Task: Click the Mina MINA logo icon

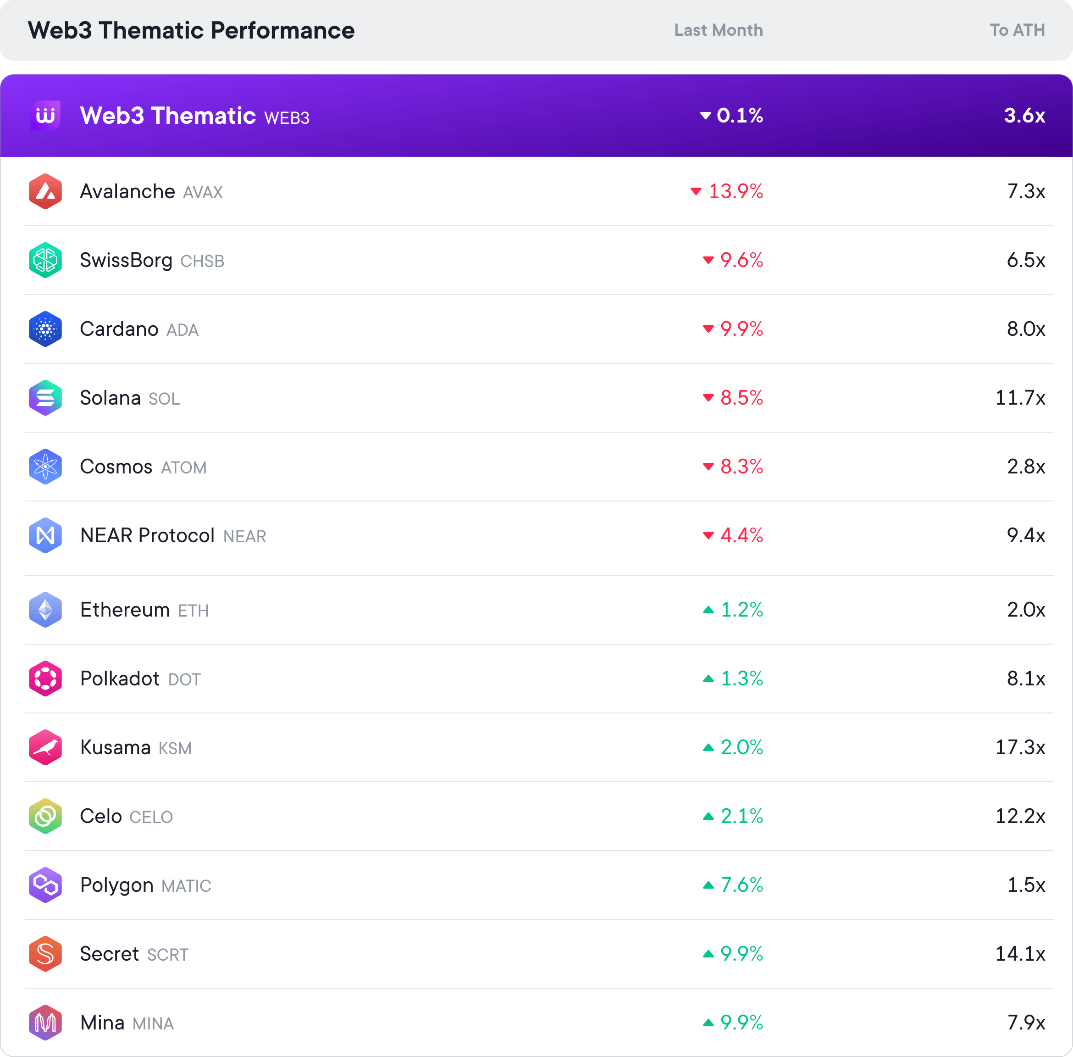Action: pos(45,1023)
